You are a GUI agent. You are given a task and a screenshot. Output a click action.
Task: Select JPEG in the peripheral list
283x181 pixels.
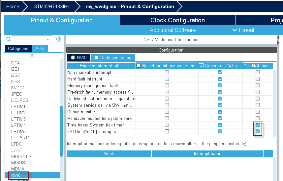click(x=16, y=94)
